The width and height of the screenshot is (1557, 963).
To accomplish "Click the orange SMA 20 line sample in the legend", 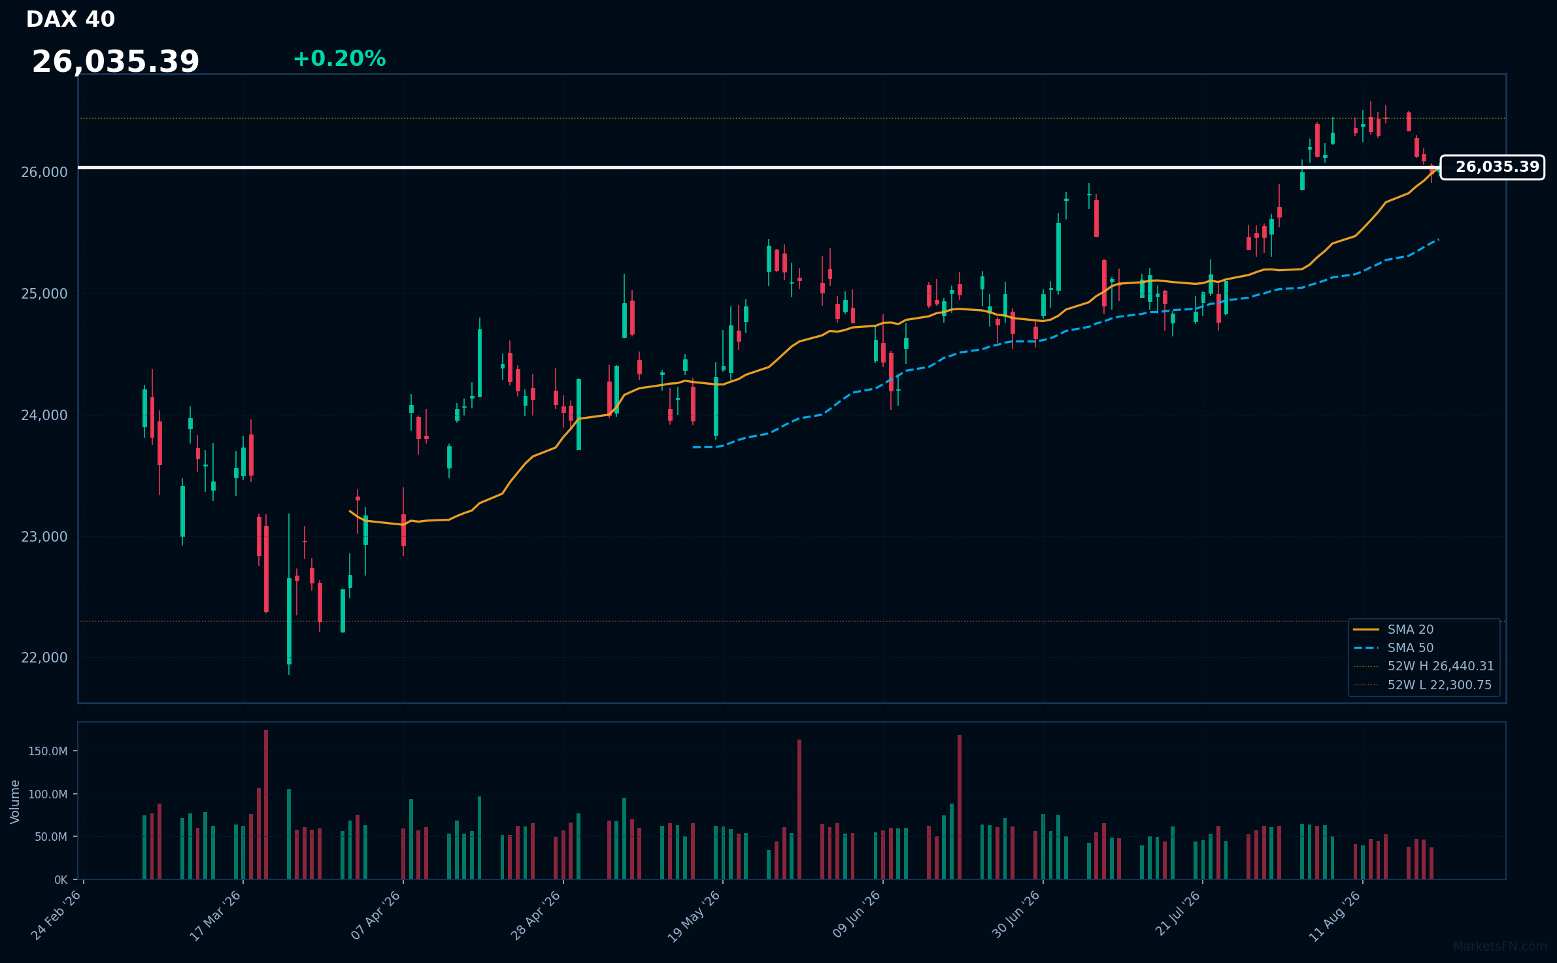I will click(1366, 630).
